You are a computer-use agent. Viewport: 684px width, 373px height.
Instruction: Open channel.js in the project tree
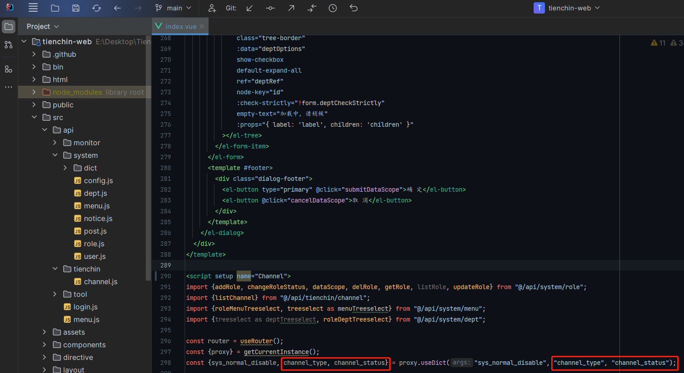(96, 281)
